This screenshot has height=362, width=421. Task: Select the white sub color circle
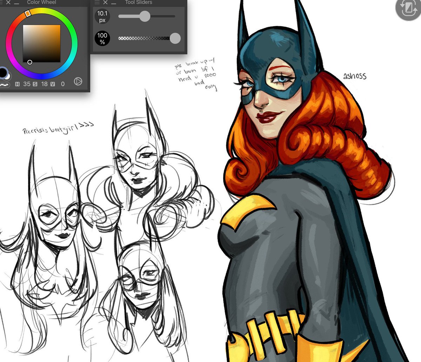tap(8, 77)
